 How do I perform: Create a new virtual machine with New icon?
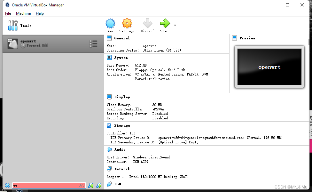[110, 24]
